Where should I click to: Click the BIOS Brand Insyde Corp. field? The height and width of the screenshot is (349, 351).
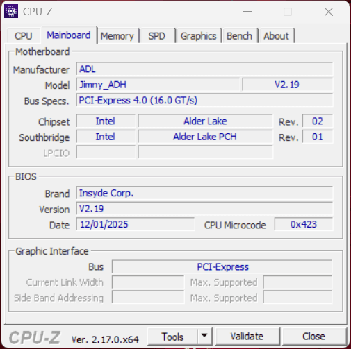pyautogui.click(x=204, y=193)
